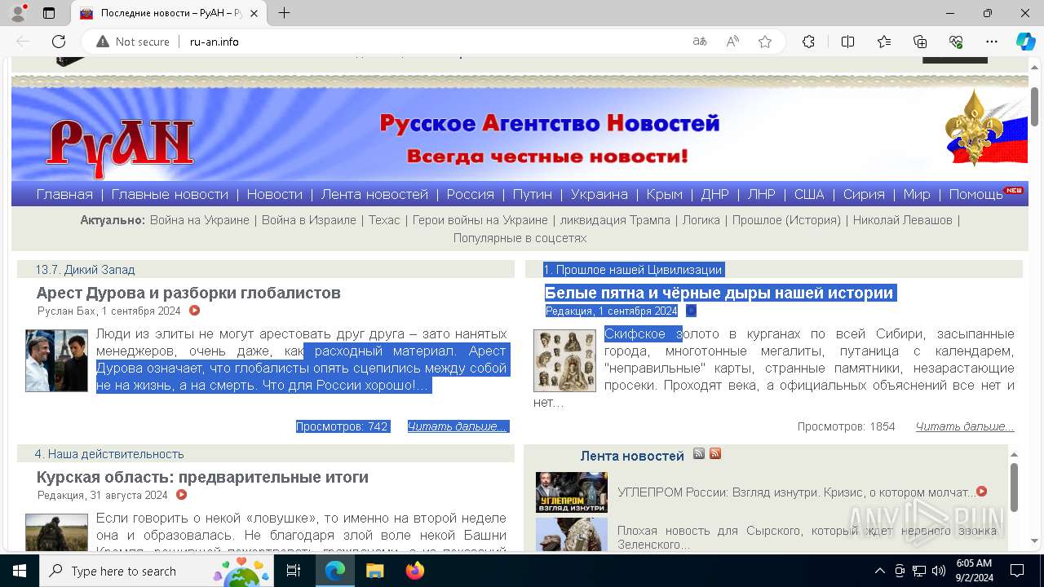
Task: Click the Scythian gold article thumbnail
Action: [564, 360]
